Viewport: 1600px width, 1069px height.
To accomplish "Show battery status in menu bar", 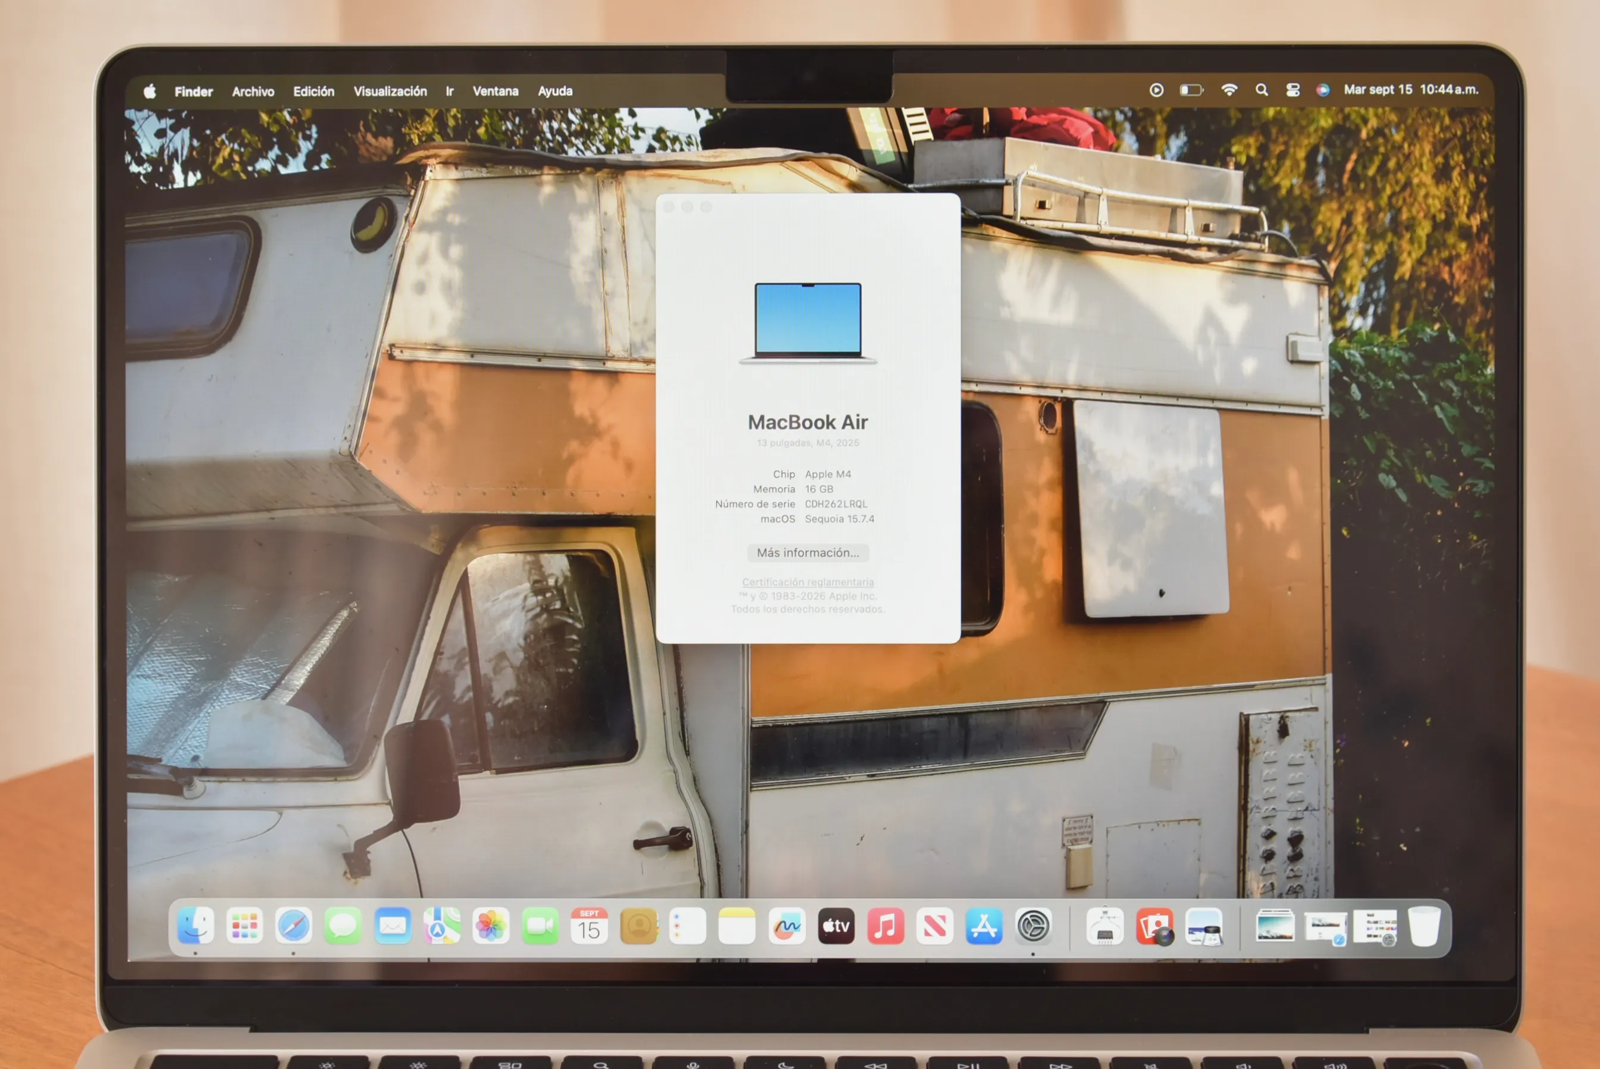I will (x=1191, y=90).
